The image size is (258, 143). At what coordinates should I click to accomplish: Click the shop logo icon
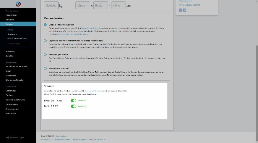(x=18, y=4)
